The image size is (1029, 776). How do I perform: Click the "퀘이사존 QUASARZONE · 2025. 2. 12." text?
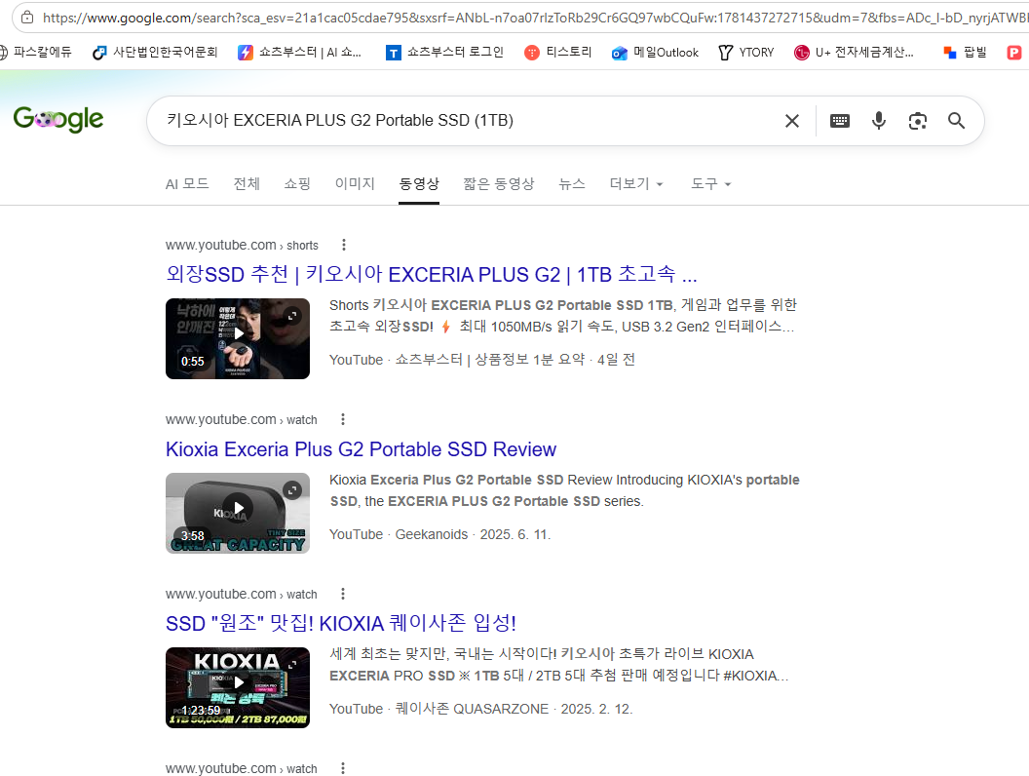pyautogui.click(x=514, y=709)
